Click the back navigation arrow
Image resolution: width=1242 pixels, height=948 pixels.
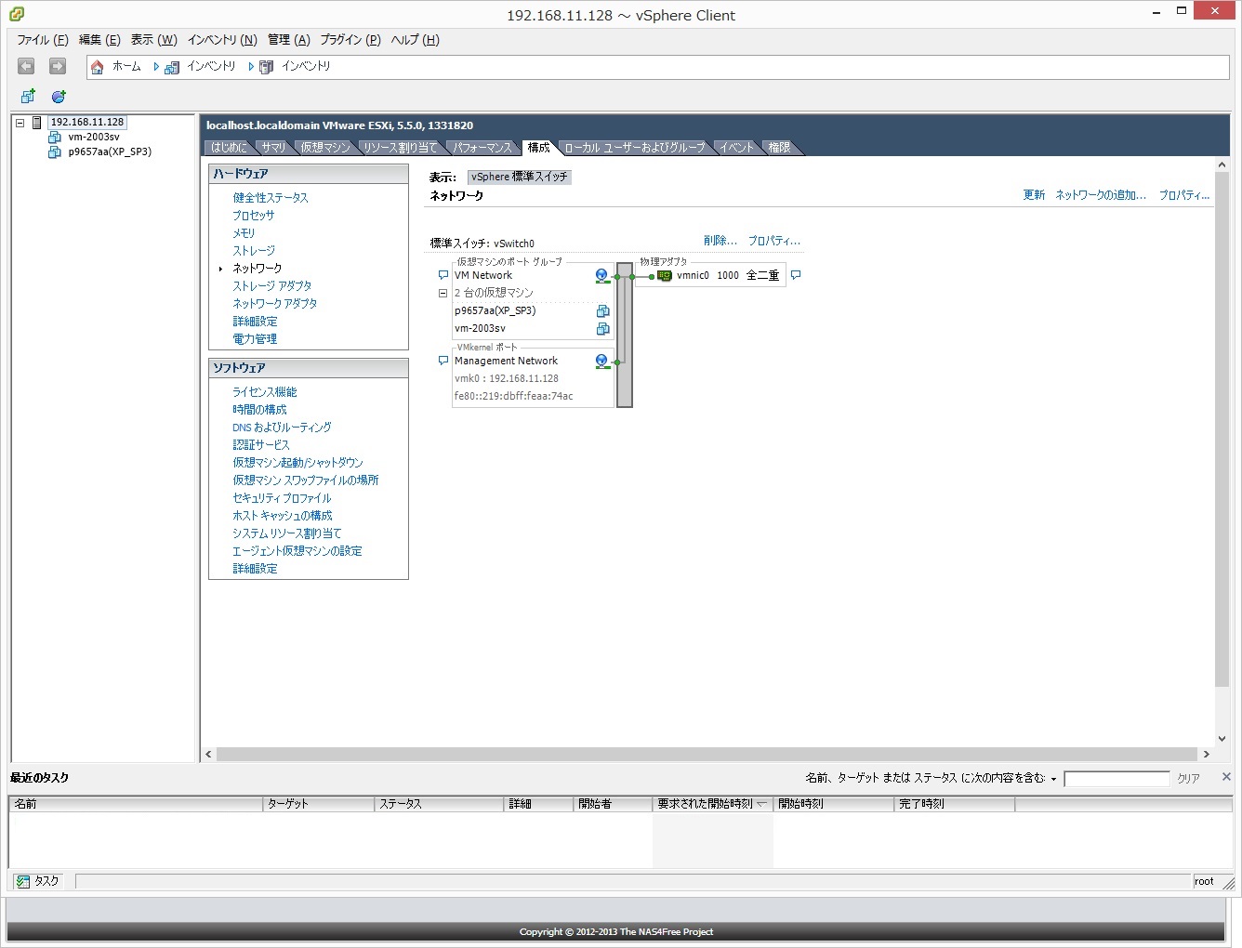tap(26, 66)
